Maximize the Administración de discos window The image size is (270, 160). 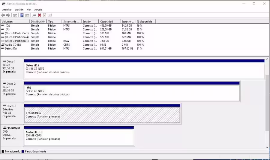coord(254,4)
